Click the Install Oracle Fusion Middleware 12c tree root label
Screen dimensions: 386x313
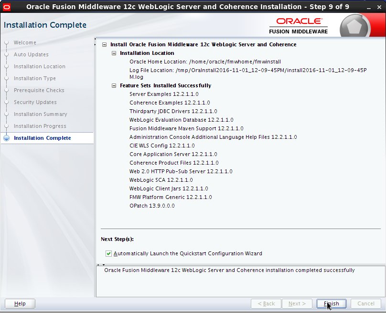coord(204,45)
